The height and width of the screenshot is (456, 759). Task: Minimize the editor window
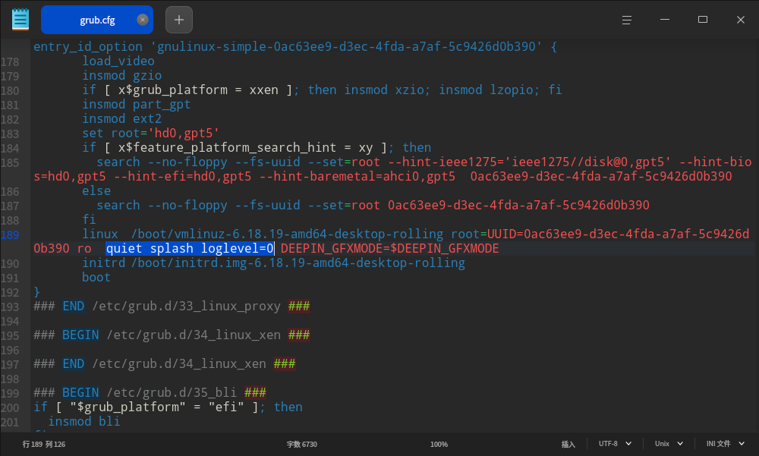click(x=665, y=20)
